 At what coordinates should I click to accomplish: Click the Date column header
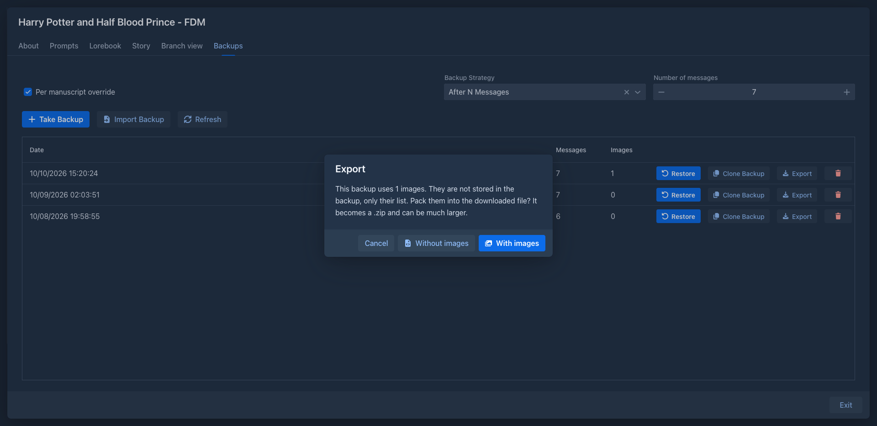pyautogui.click(x=37, y=150)
